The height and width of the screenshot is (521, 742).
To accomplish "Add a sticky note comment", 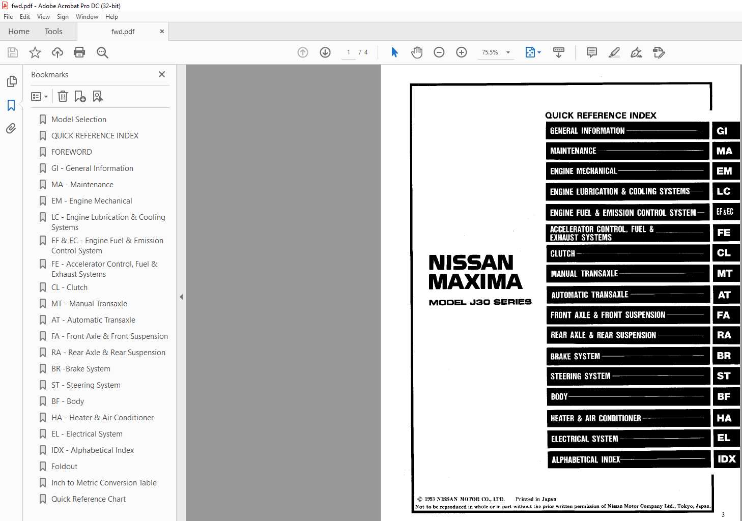I will click(x=592, y=52).
